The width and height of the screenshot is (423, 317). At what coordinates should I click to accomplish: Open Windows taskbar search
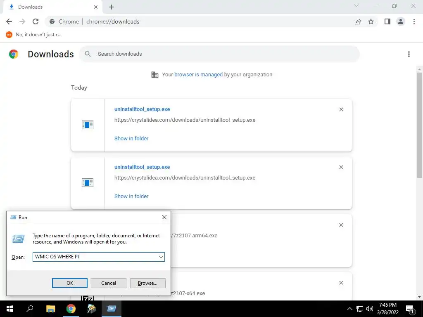point(30,309)
